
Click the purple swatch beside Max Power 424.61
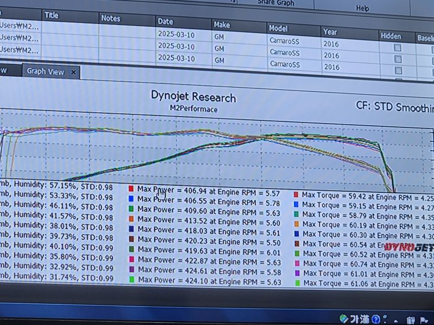click(x=132, y=269)
